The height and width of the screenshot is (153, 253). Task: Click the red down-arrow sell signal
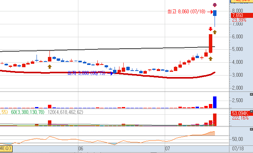[210, 29]
